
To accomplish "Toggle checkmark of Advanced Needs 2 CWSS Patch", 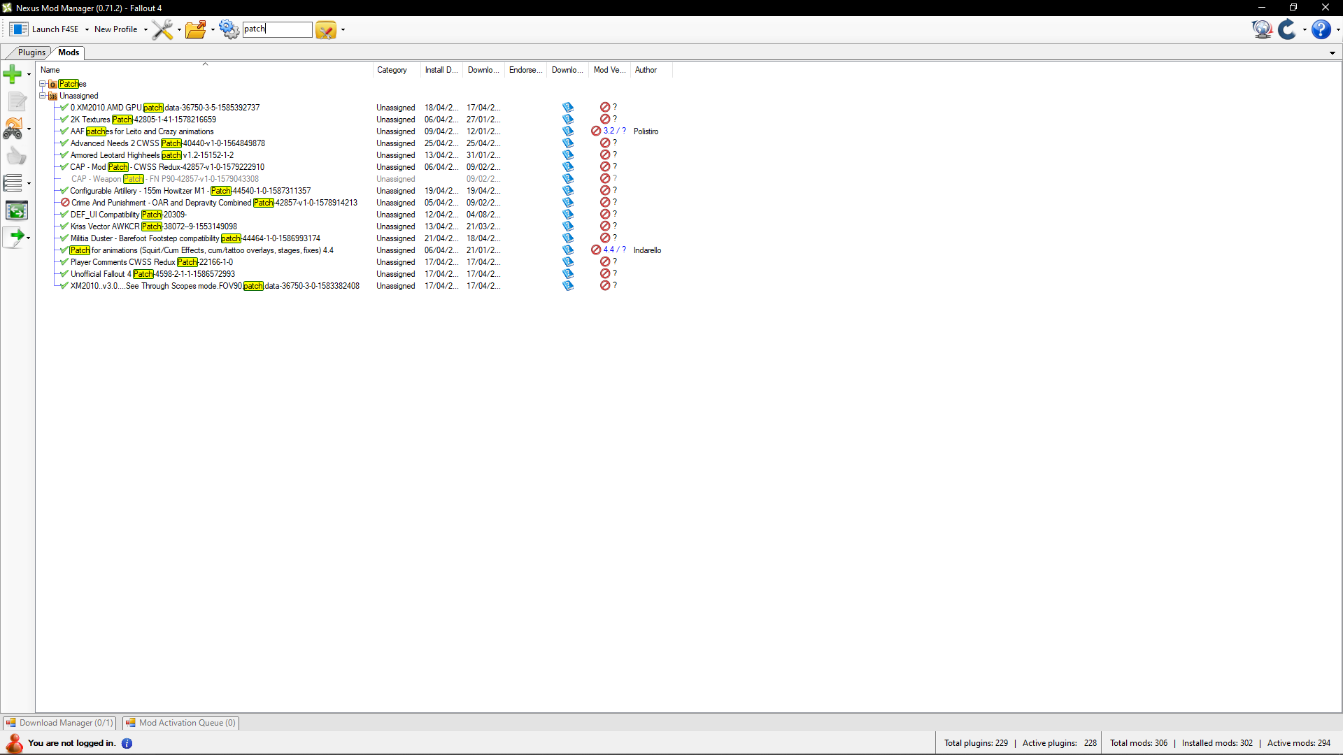I will tap(64, 143).
